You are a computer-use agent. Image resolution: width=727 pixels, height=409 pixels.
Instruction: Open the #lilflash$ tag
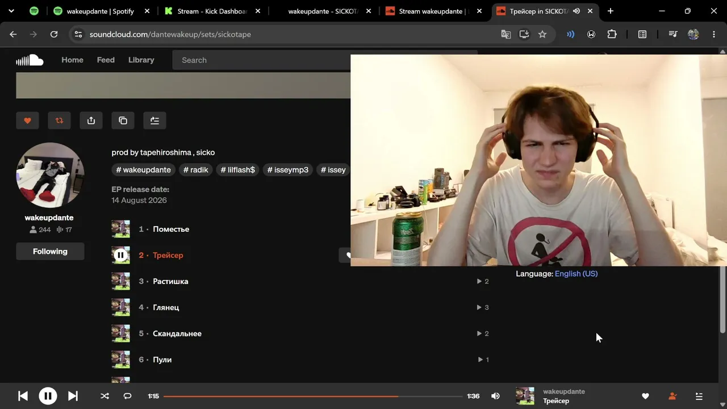237,170
